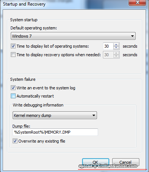The height and width of the screenshot is (172, 149).
Task: Uncheck Time to display list of operating systems
Action: coord(13,46)
